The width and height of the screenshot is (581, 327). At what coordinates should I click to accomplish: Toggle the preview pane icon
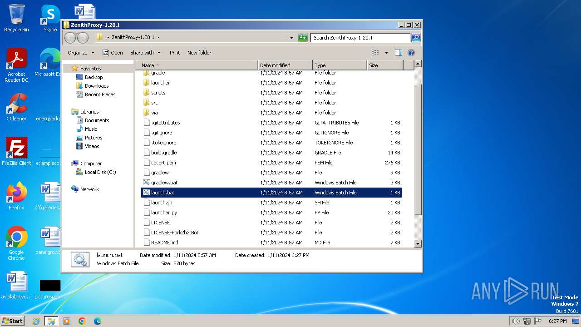pyautogui.click(x=399, y=53)
